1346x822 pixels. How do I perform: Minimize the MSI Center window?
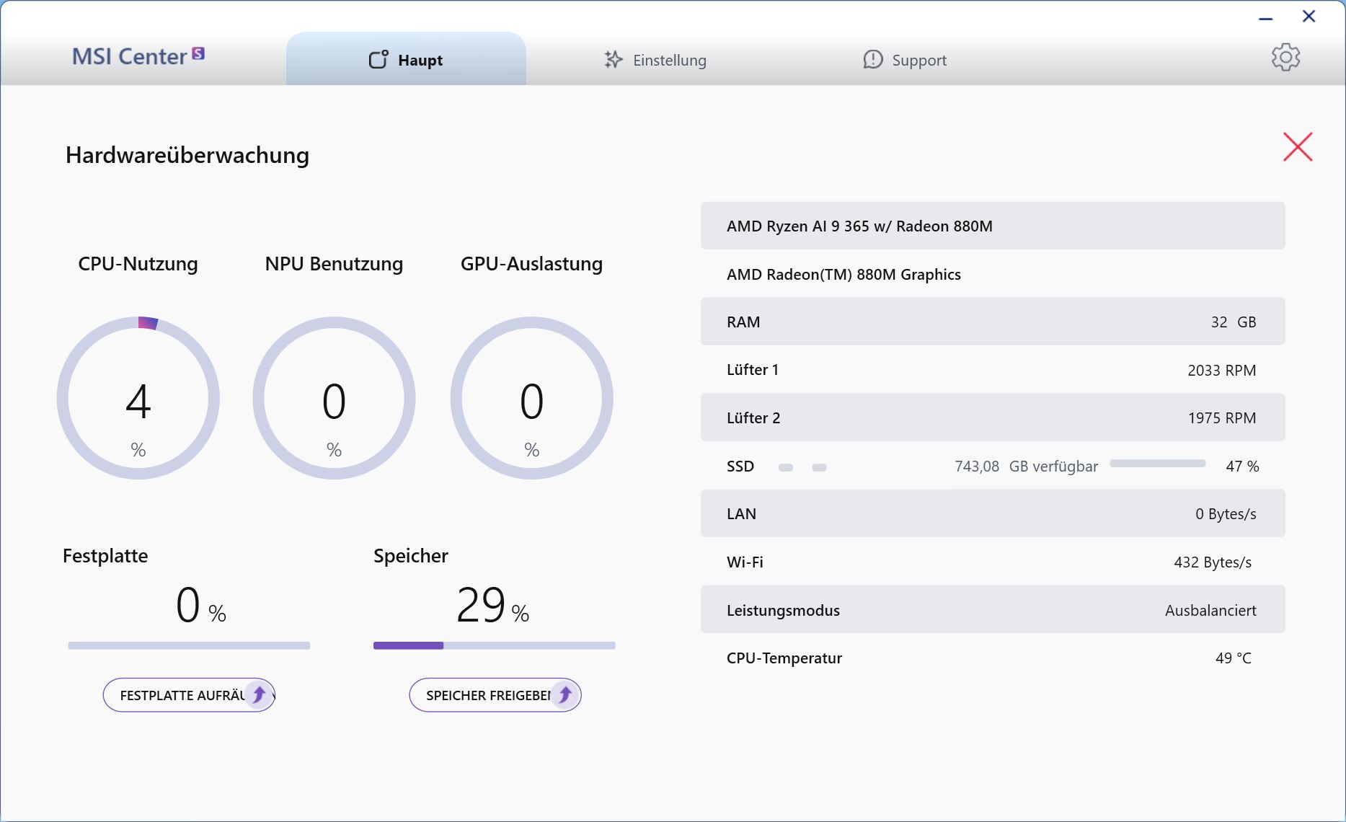point(1265,17)
